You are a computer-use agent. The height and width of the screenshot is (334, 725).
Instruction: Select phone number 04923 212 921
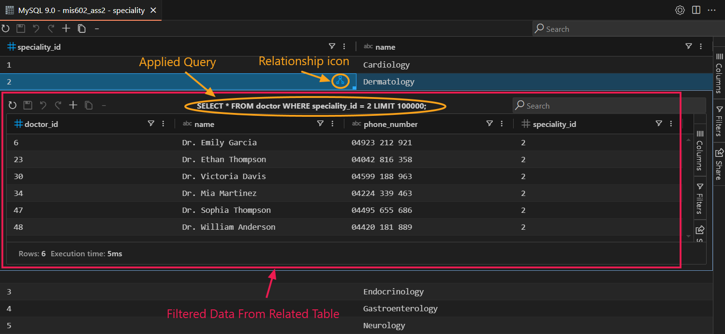point(429,142)
